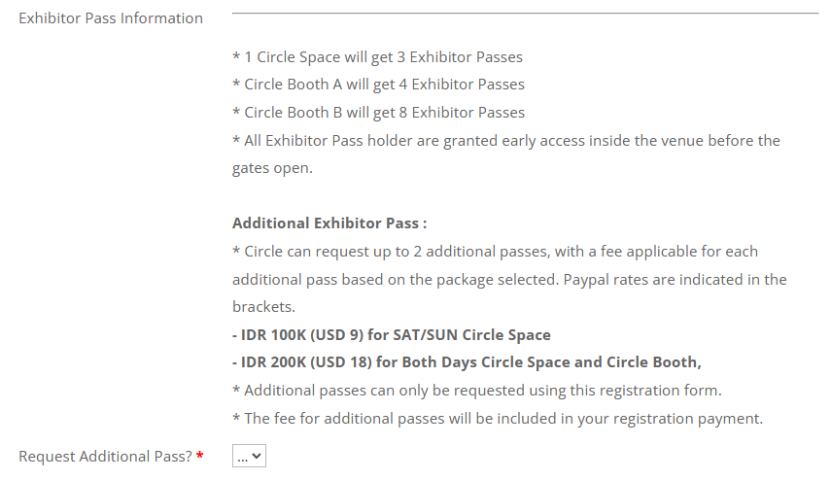Click the 'fee included in your registration payment' line

(498, 419)
